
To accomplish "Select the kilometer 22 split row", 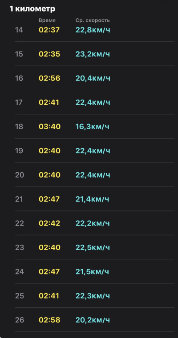I will 94,223.
